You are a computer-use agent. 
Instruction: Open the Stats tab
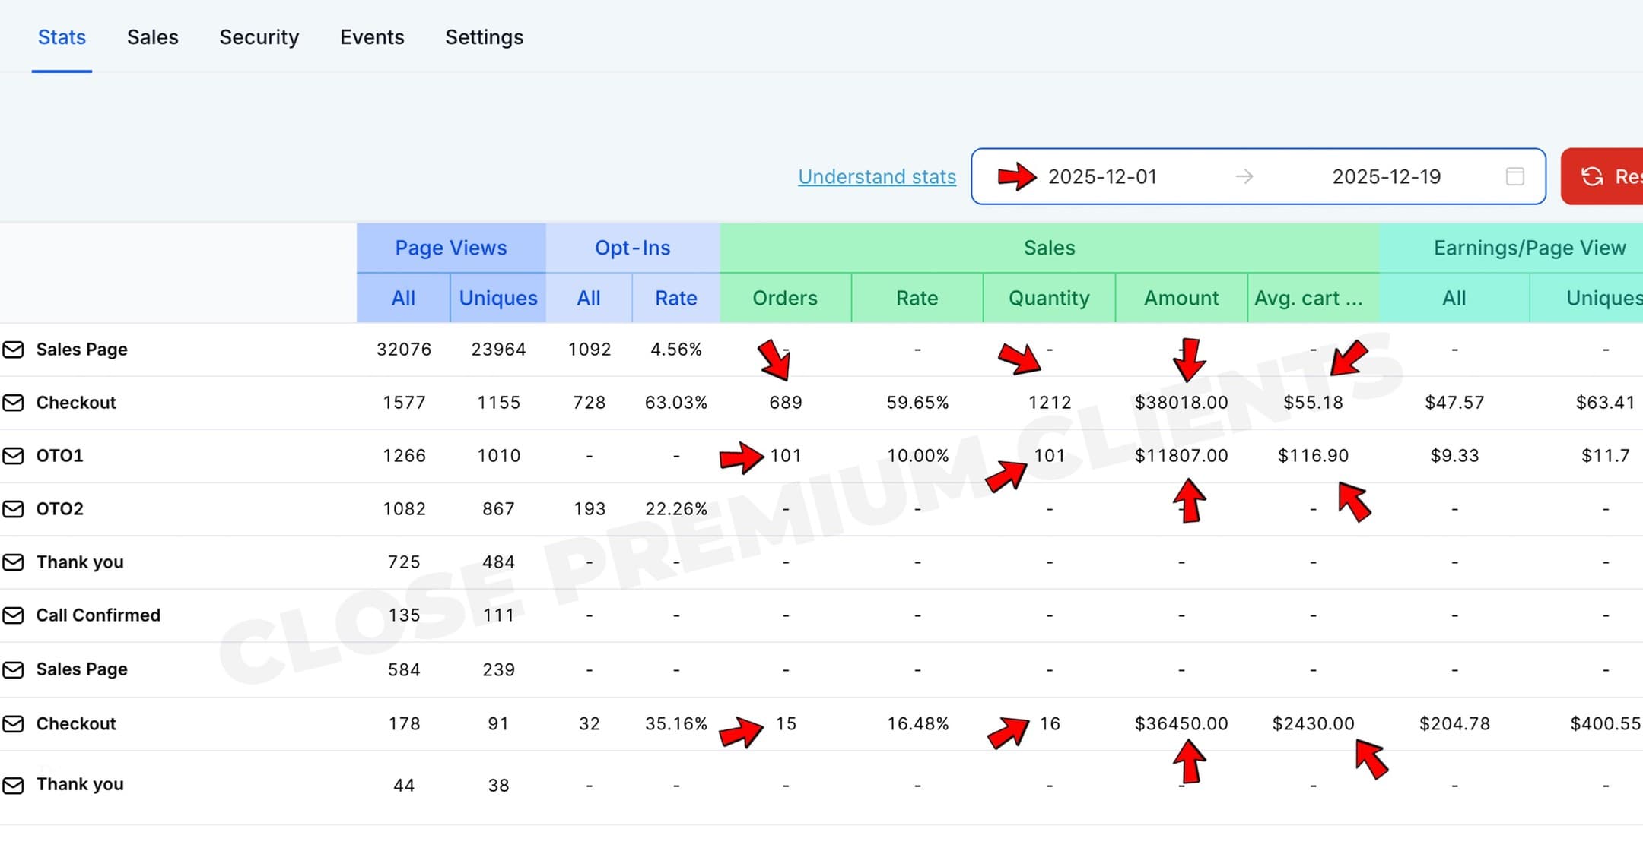click(x=62, y=37)
